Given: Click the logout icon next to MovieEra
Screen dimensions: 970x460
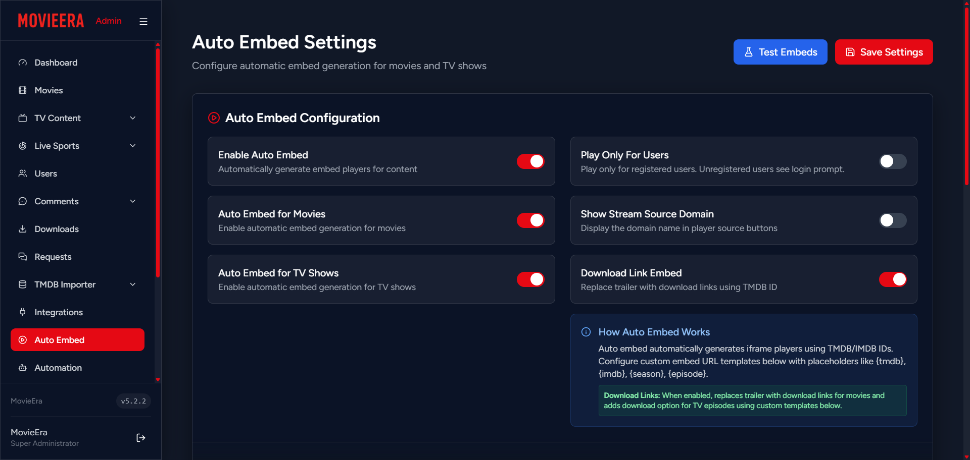Looking at the screenshot, I should (x=141, y=438).
